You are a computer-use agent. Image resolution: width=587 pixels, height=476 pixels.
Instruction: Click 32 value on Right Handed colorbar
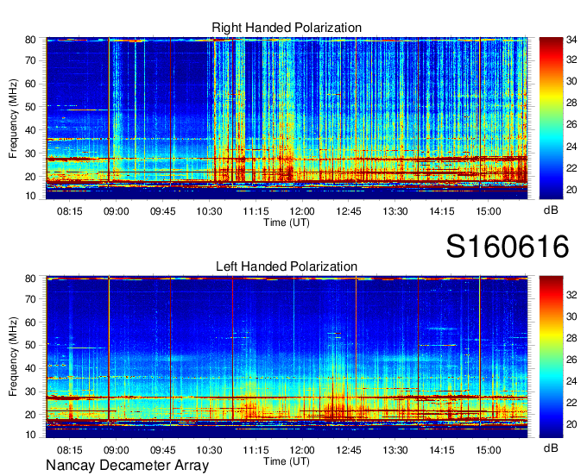pos(571,60)
